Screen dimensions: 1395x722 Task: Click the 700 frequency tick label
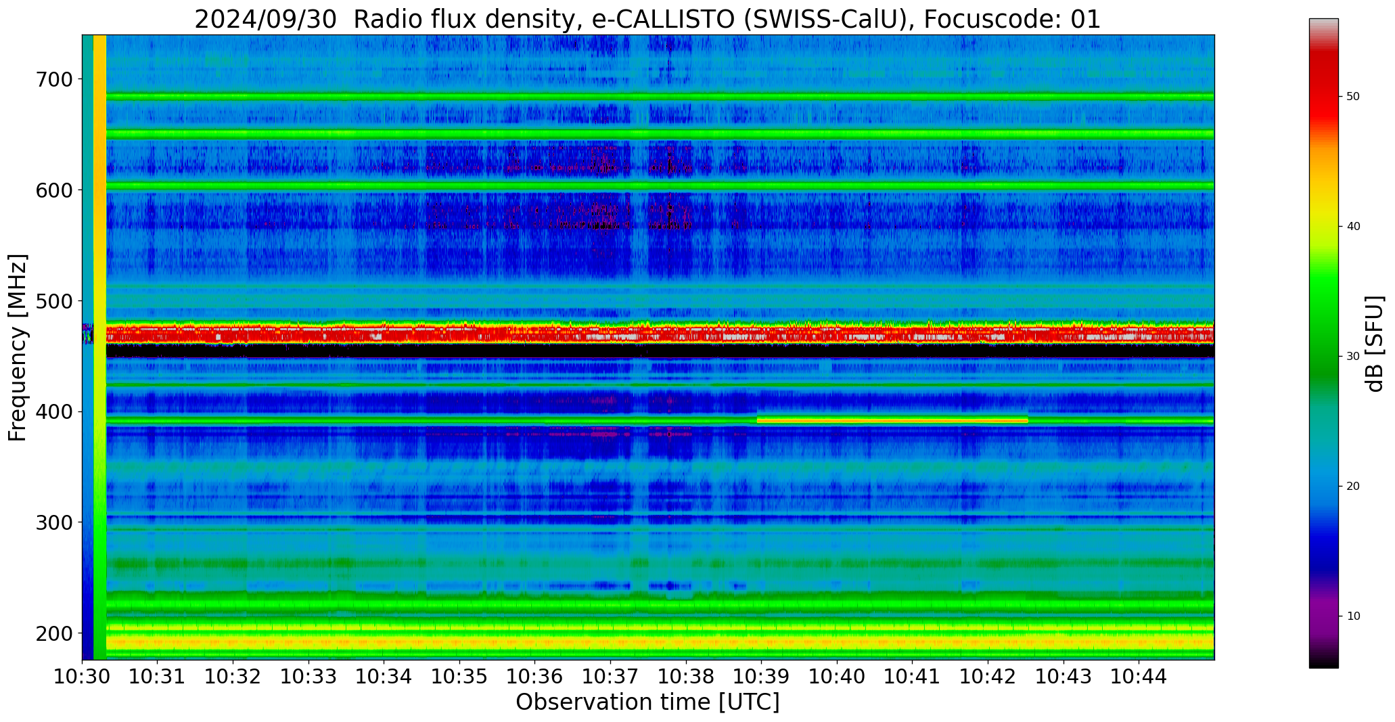click(53, 79)
